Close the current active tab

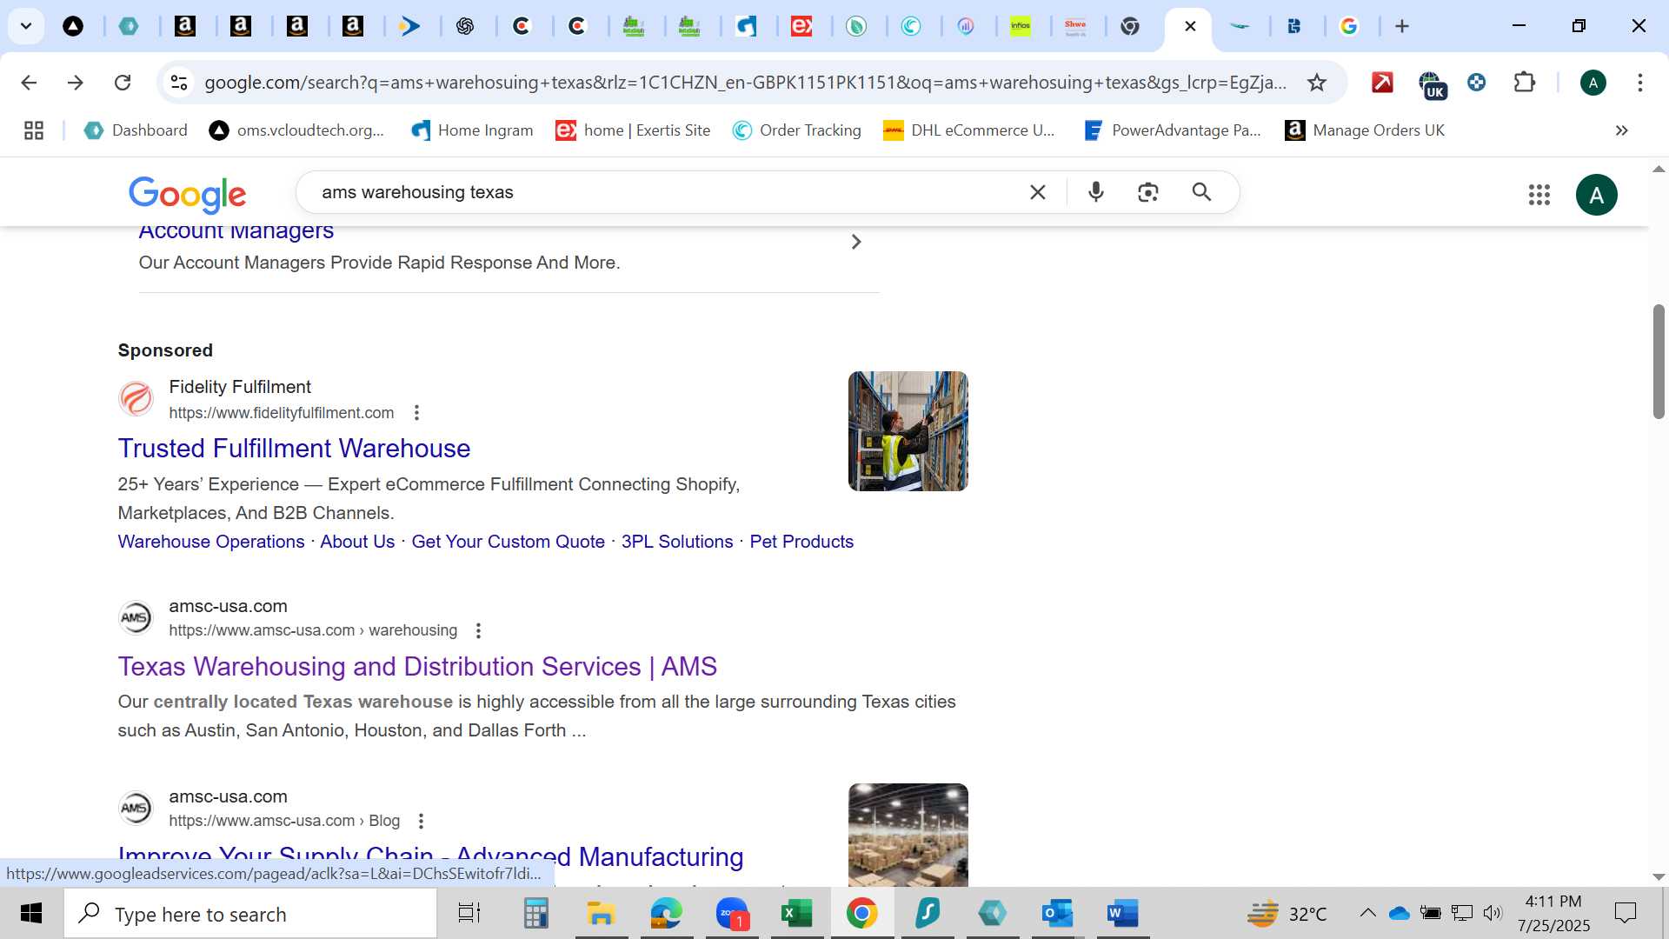(x=1191, y=26)
